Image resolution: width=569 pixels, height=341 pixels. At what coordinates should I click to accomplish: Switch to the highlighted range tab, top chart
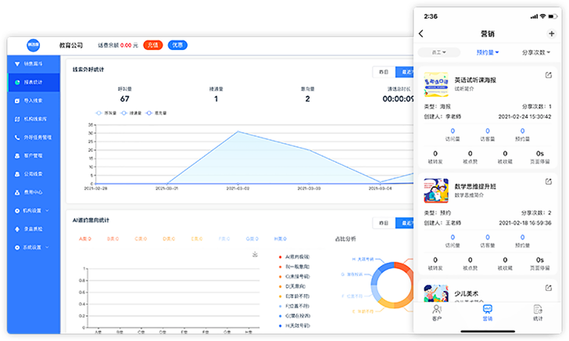tap(405, 72)
